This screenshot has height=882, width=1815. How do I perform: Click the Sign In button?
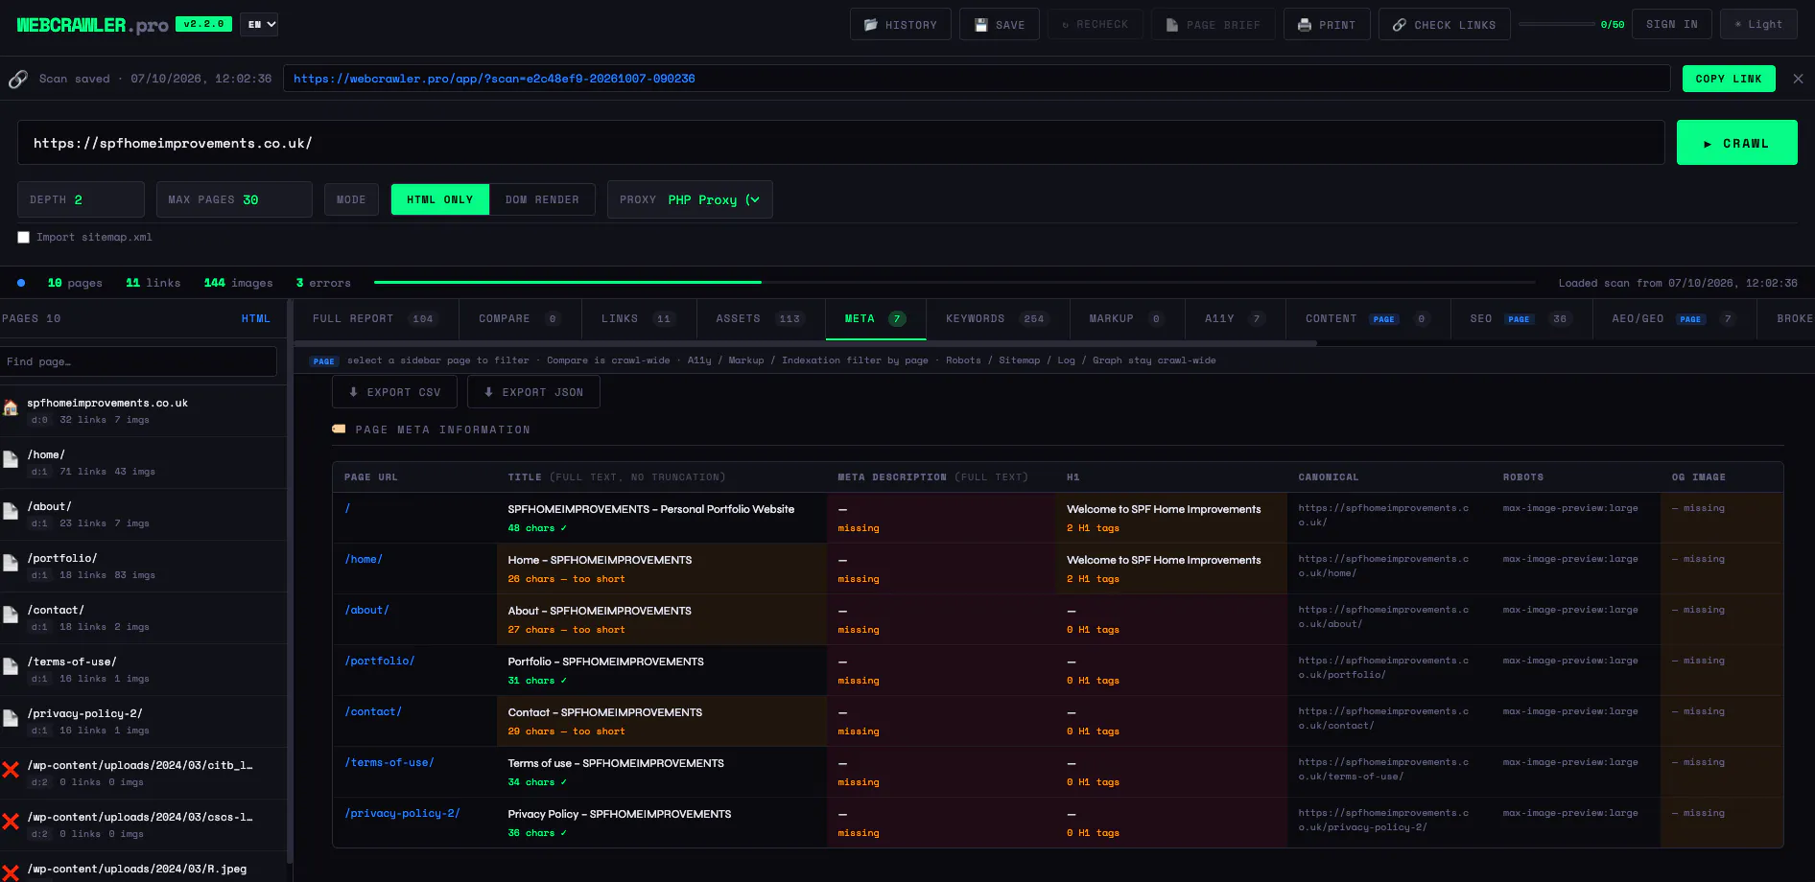coord(1672,24)
